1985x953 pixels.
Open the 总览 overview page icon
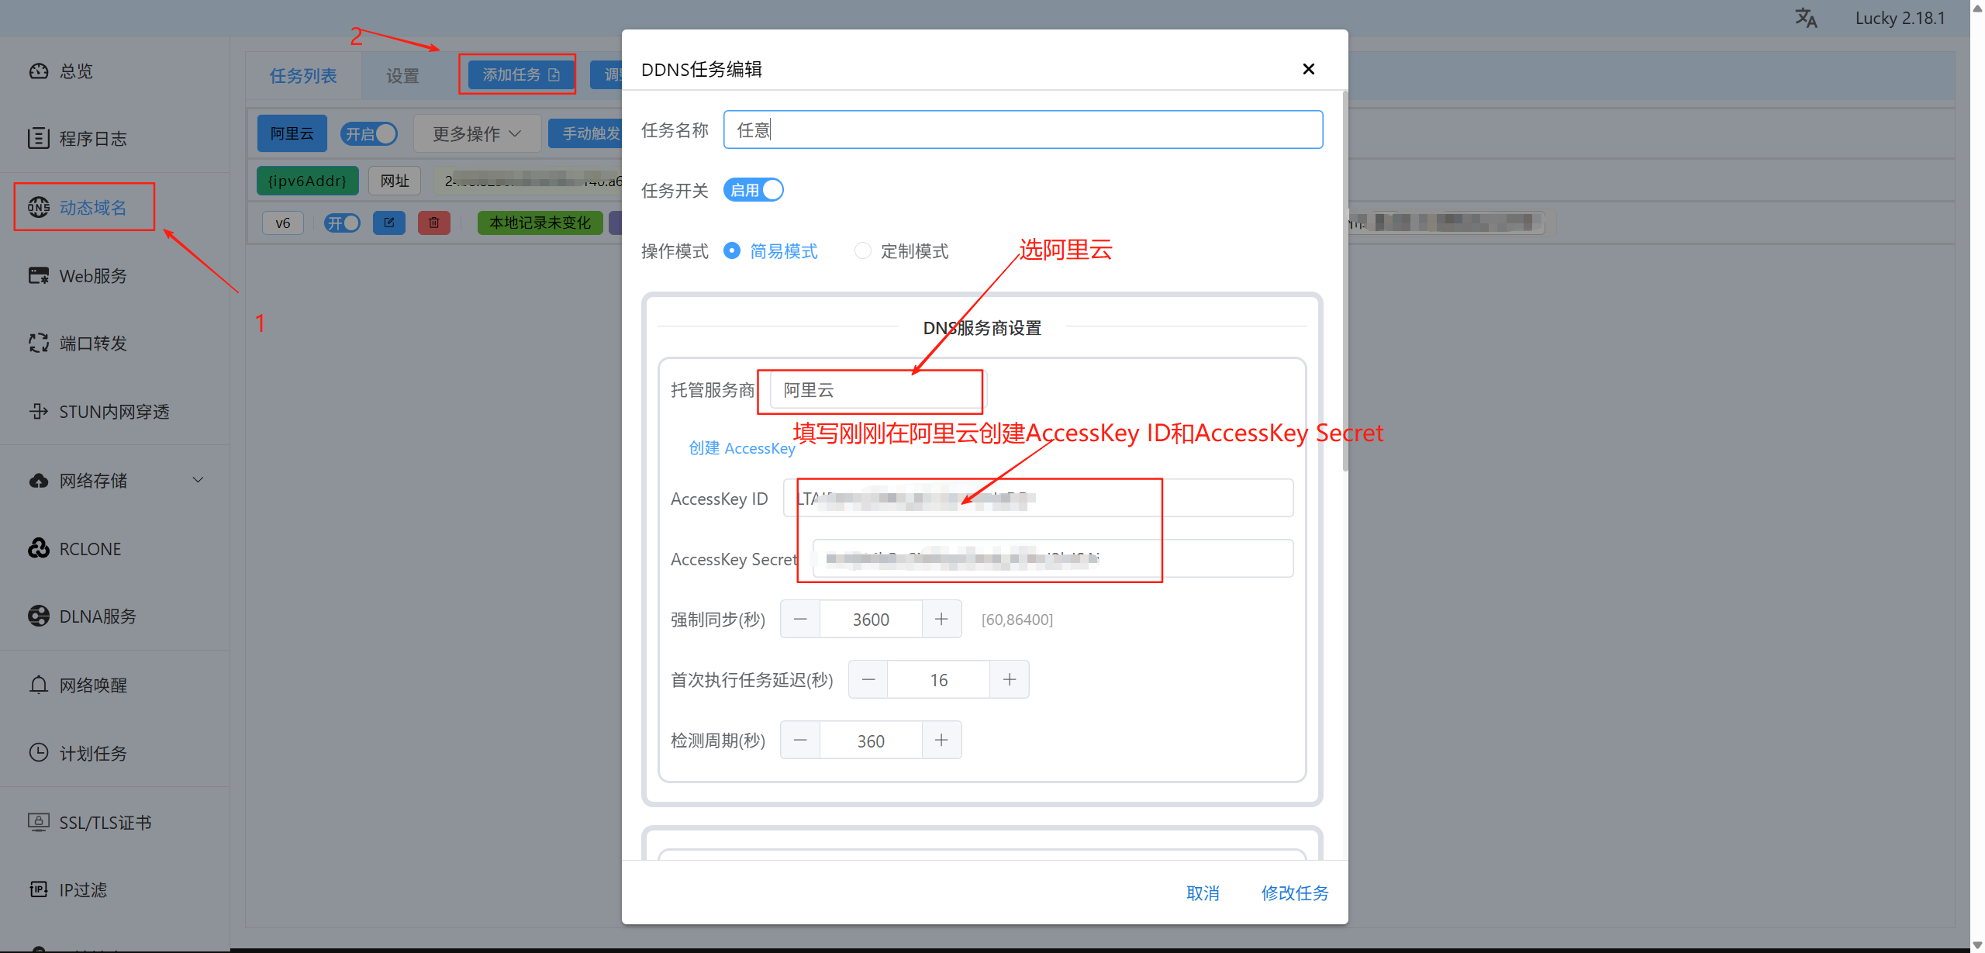(x=39, y=71)
